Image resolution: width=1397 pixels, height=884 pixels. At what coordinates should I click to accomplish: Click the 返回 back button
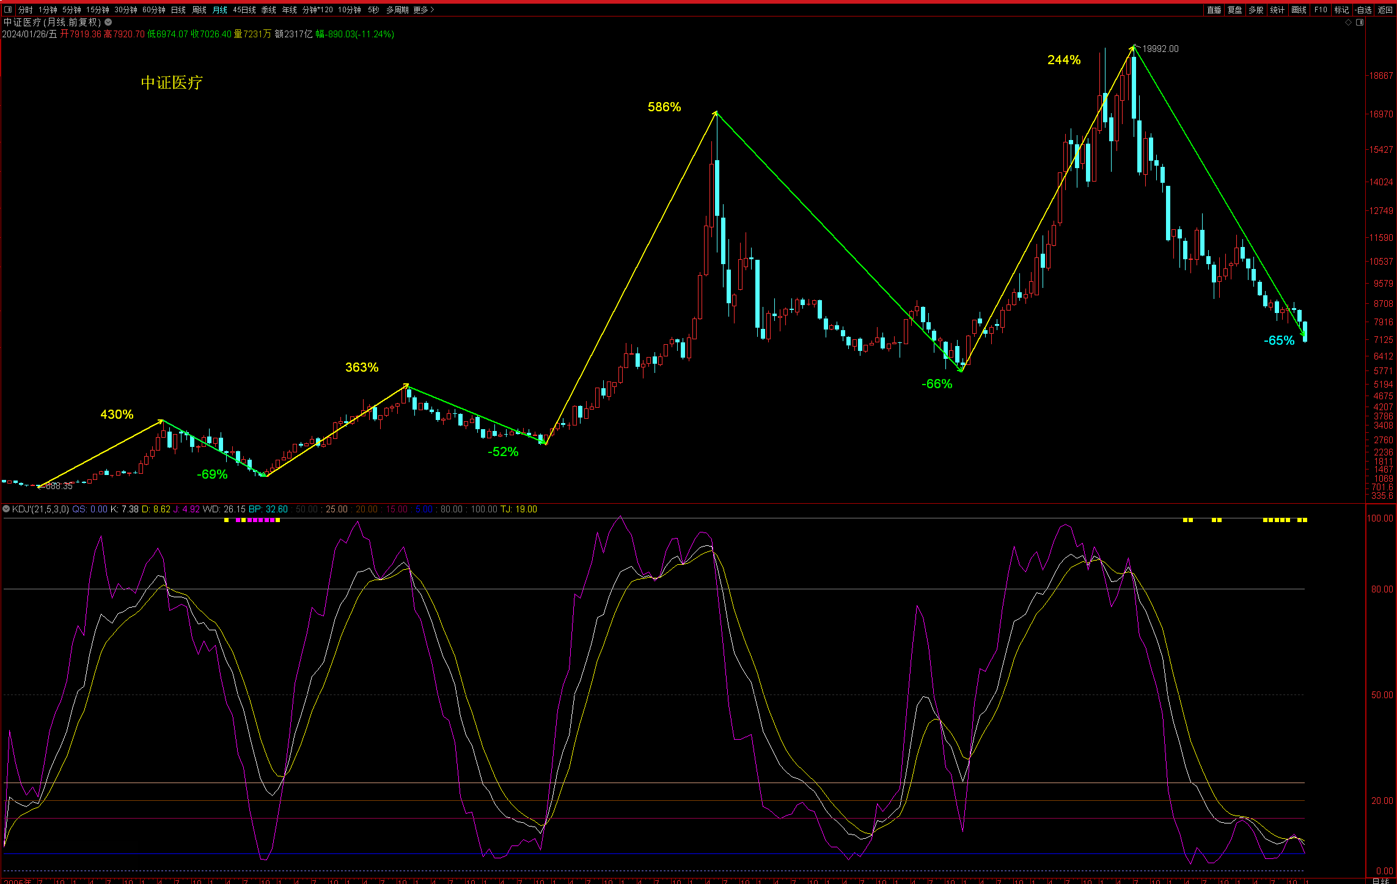click(1385, 10)
